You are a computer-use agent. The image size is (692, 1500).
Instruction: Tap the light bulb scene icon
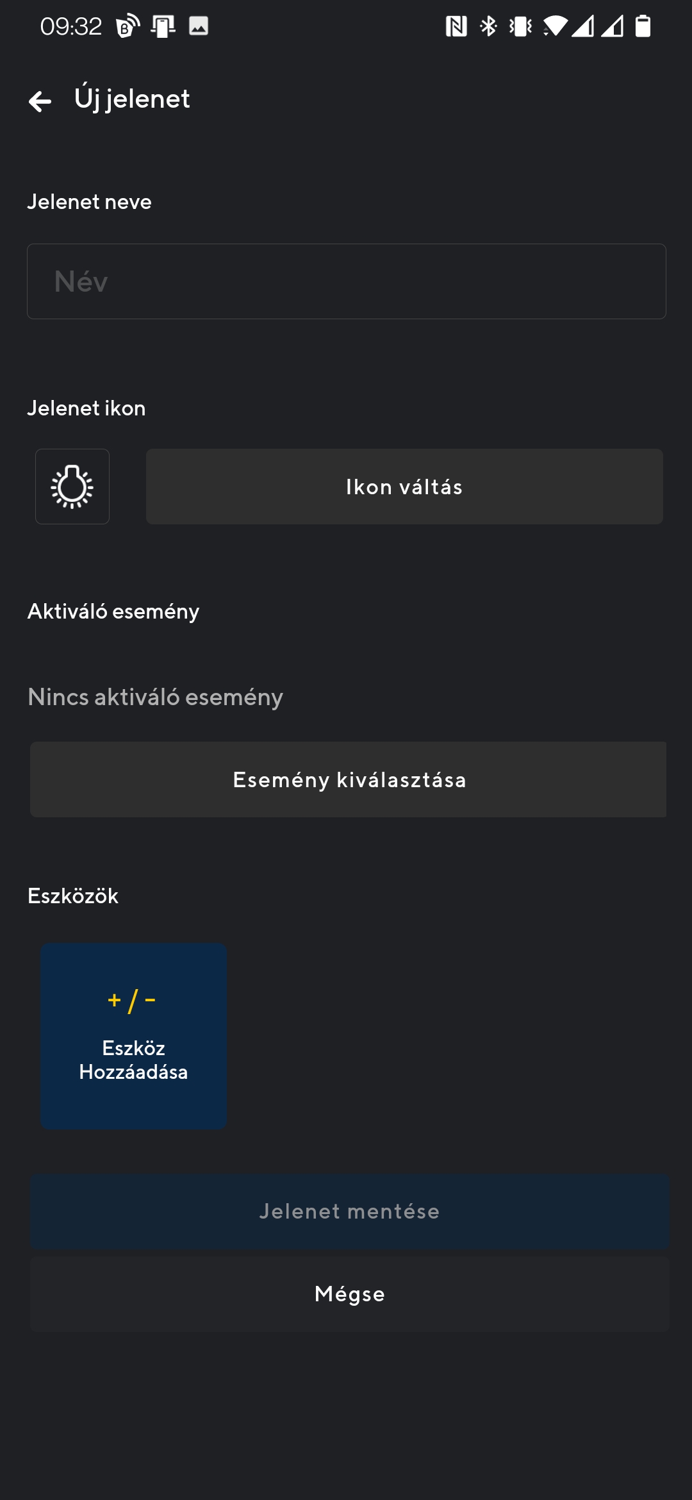[x=72, y=486]
